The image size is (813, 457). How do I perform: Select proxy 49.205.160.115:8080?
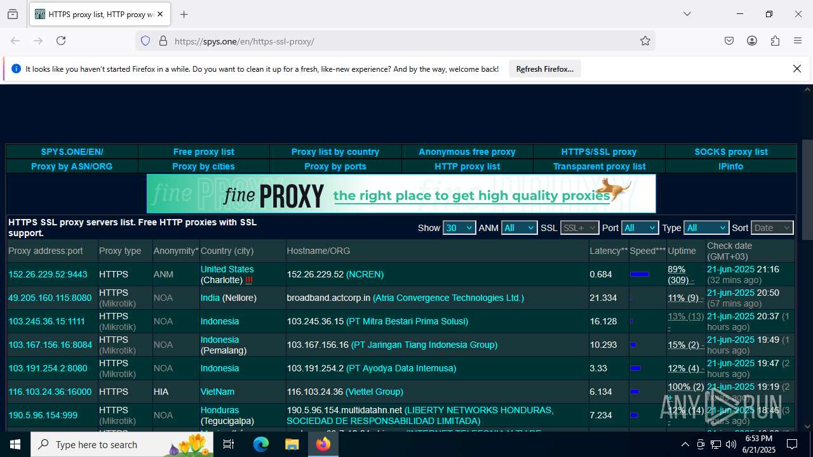pyautogui.click(x=50, y=298)
